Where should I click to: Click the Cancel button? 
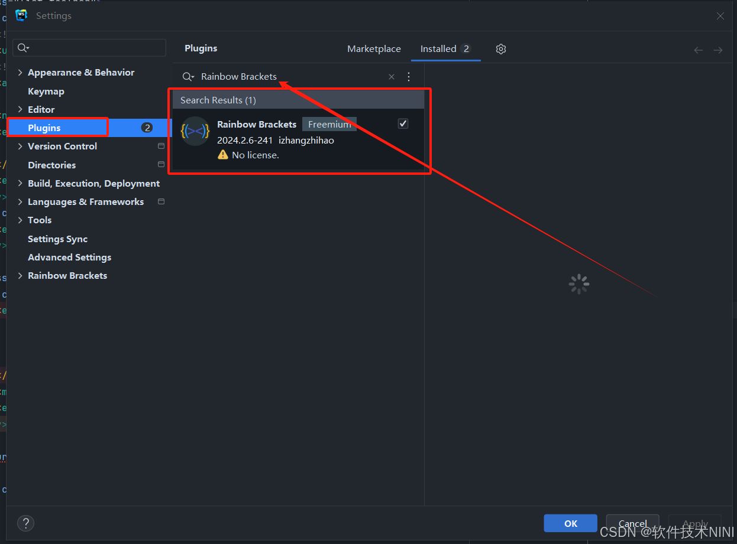tap(632, 523)
